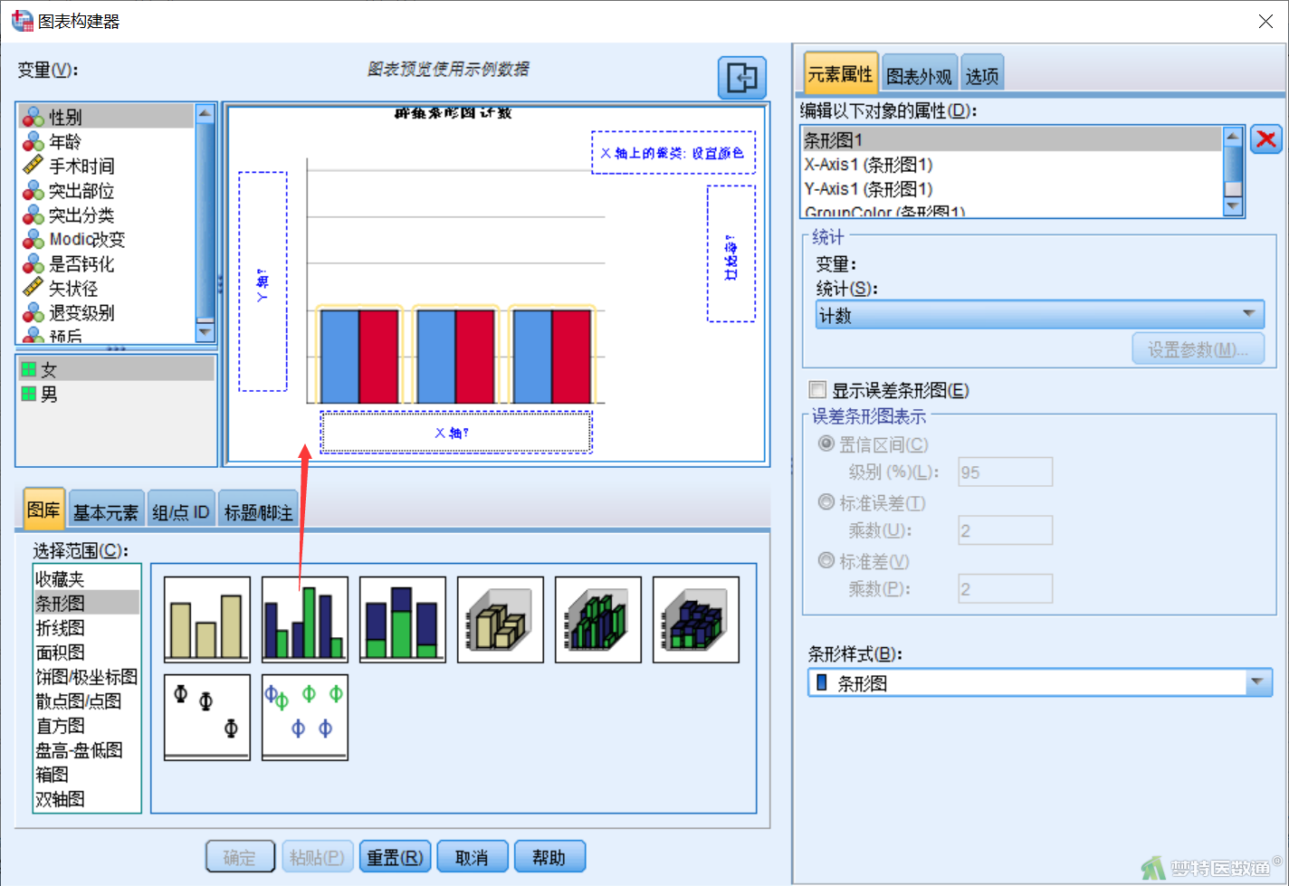The image size is (1289, 886).
Task: Select the 女 category value
Action: [116, 369]
